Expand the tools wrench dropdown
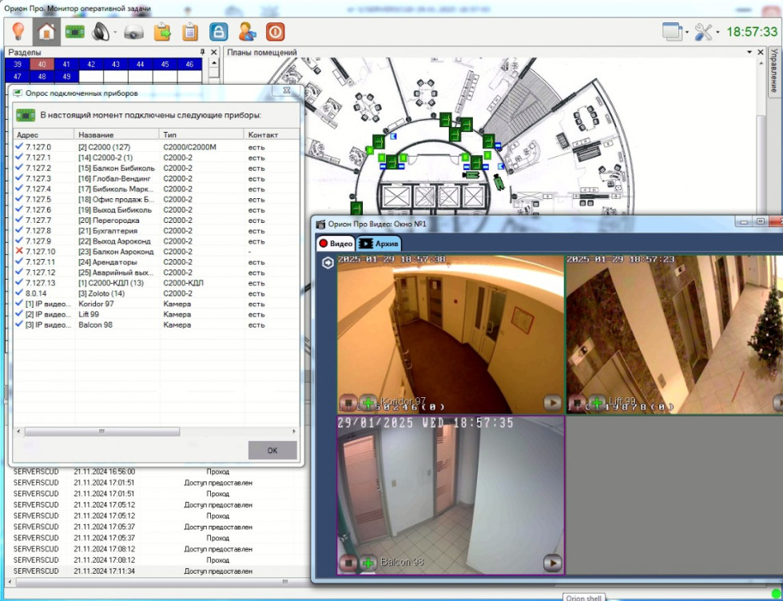The height and width of the screenshot is (601, 783). pos(717,33)
